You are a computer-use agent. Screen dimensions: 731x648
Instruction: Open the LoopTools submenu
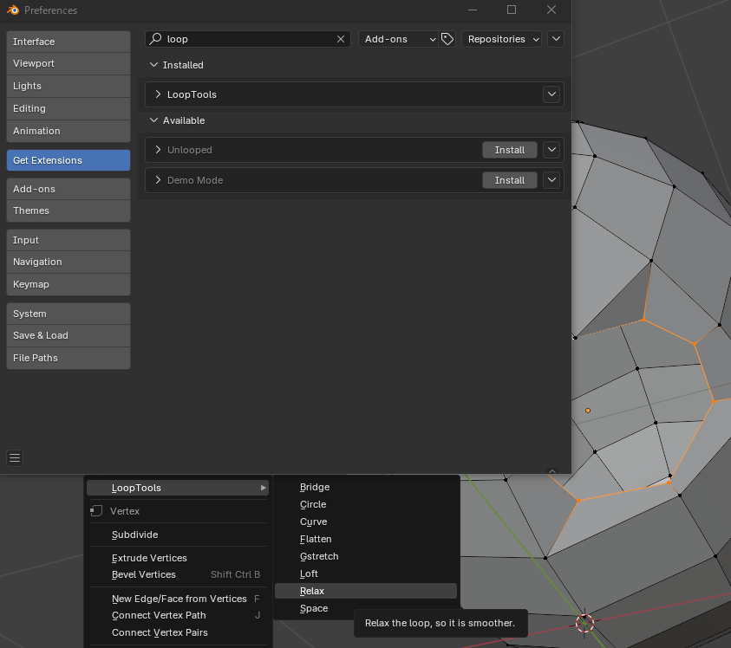click(178, 488)
